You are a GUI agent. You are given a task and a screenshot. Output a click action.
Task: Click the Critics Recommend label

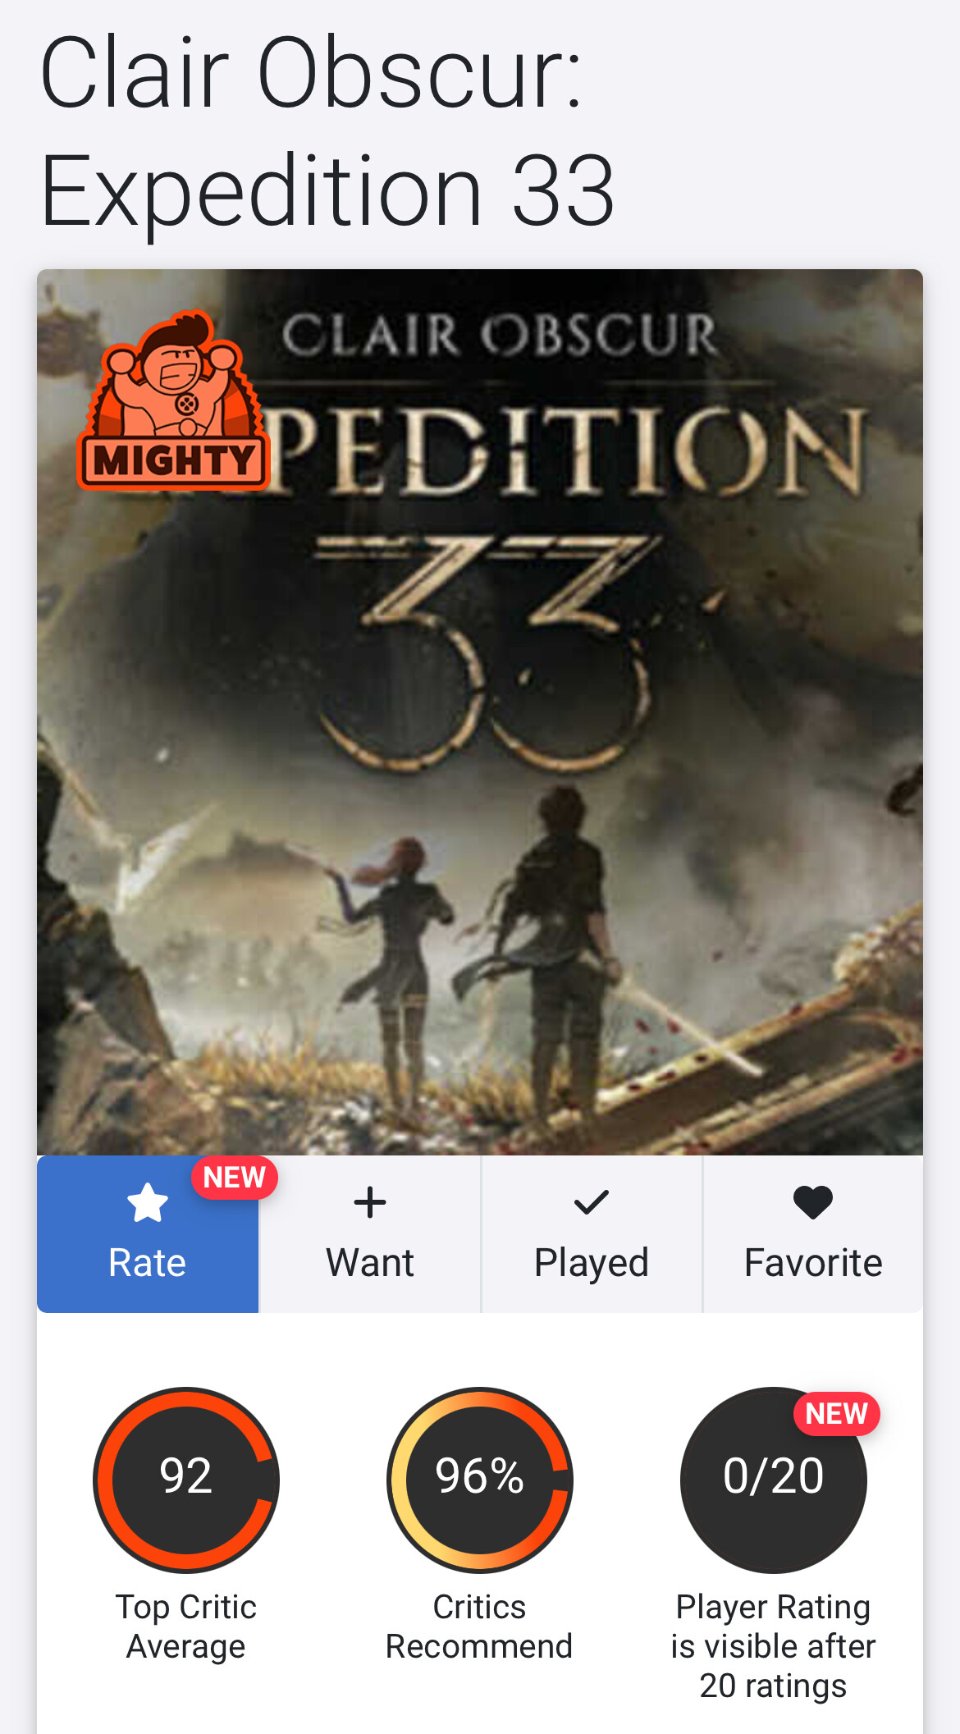479,1626
